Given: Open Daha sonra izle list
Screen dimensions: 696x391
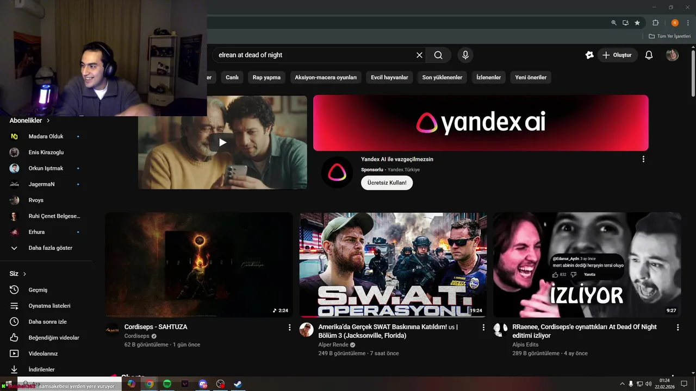Looking at the screenshot, I should click(x=46, y=321).
